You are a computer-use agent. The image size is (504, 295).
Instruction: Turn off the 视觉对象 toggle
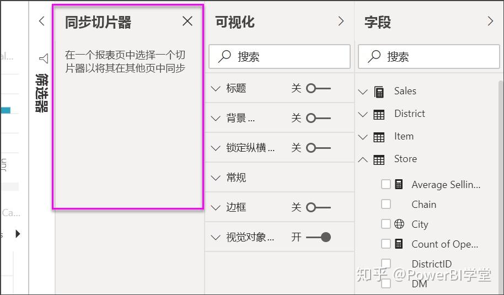318,237
